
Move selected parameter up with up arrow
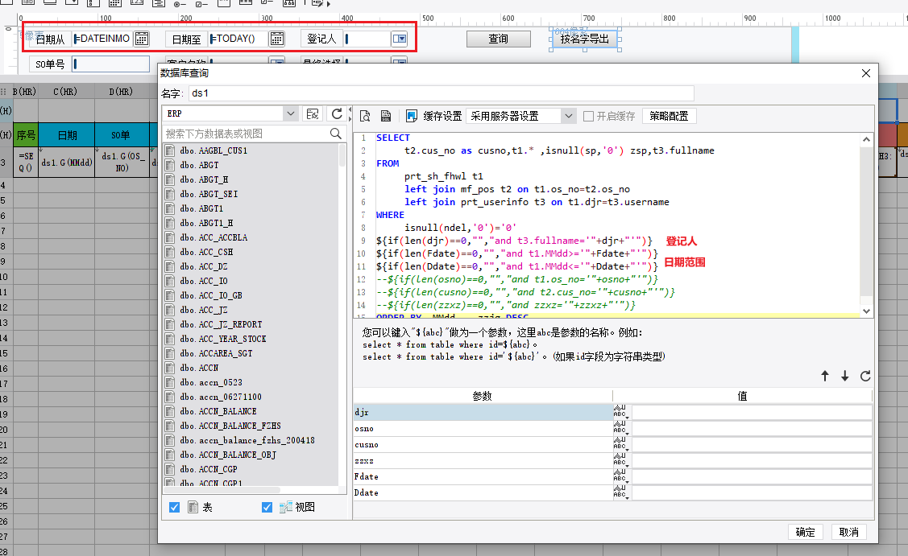825,376
